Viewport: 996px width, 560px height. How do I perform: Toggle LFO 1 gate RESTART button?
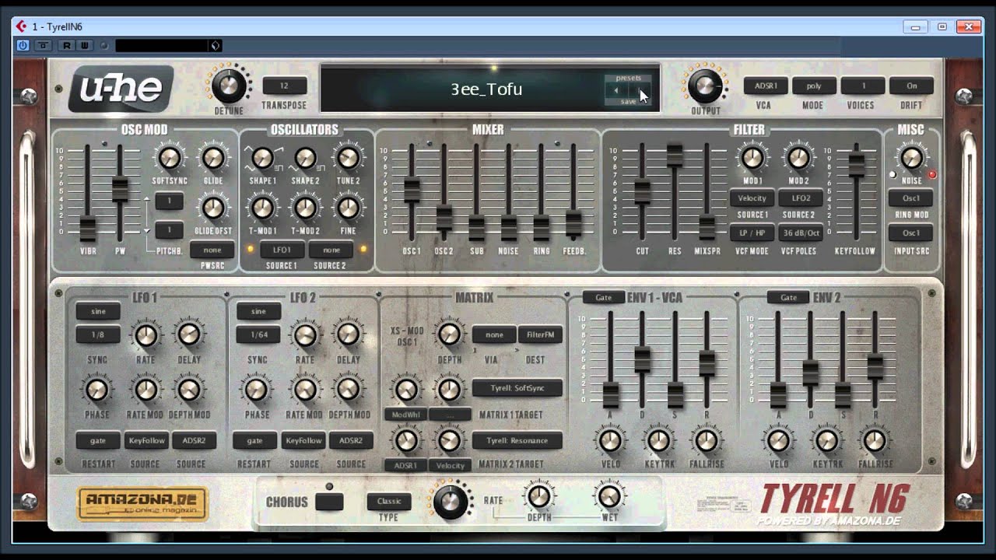click(98, 440)
